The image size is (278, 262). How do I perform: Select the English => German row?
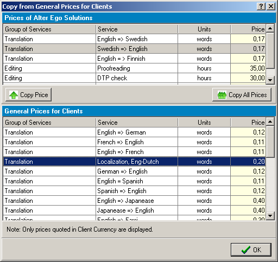pos(134,132)
